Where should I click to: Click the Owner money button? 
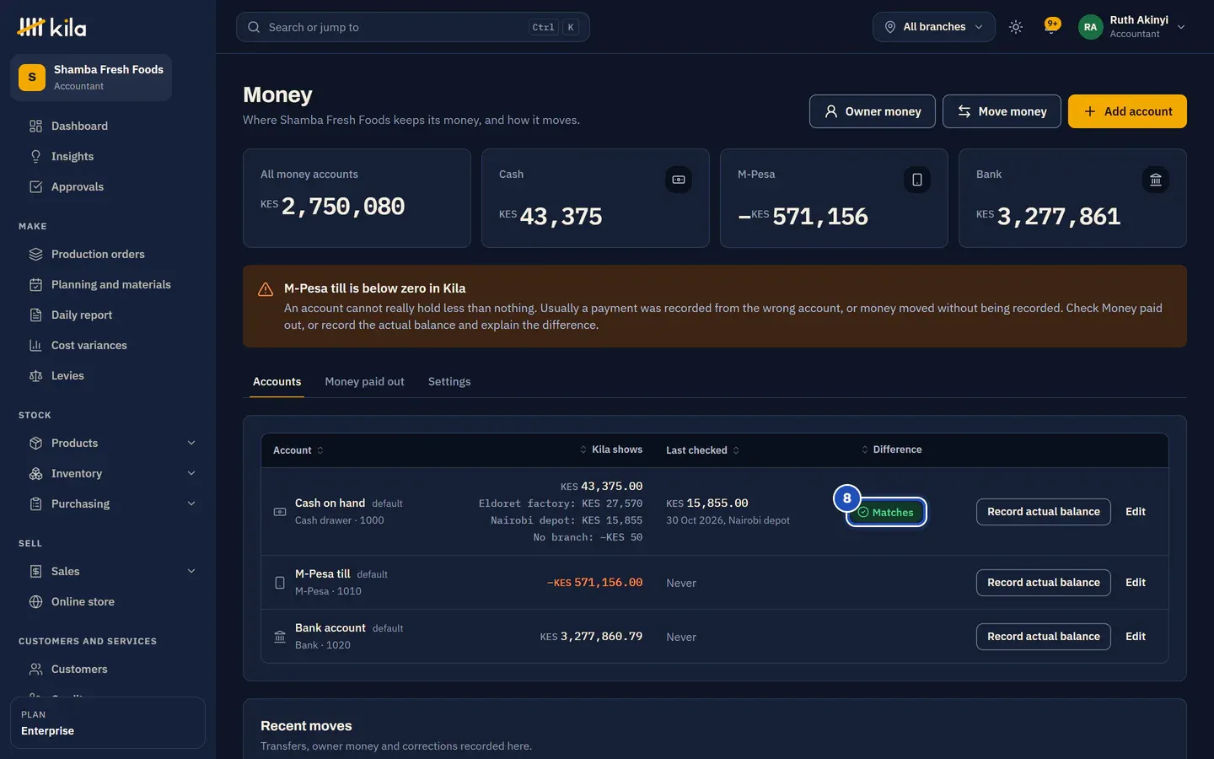pyautogui.click(x=873, y=111)
